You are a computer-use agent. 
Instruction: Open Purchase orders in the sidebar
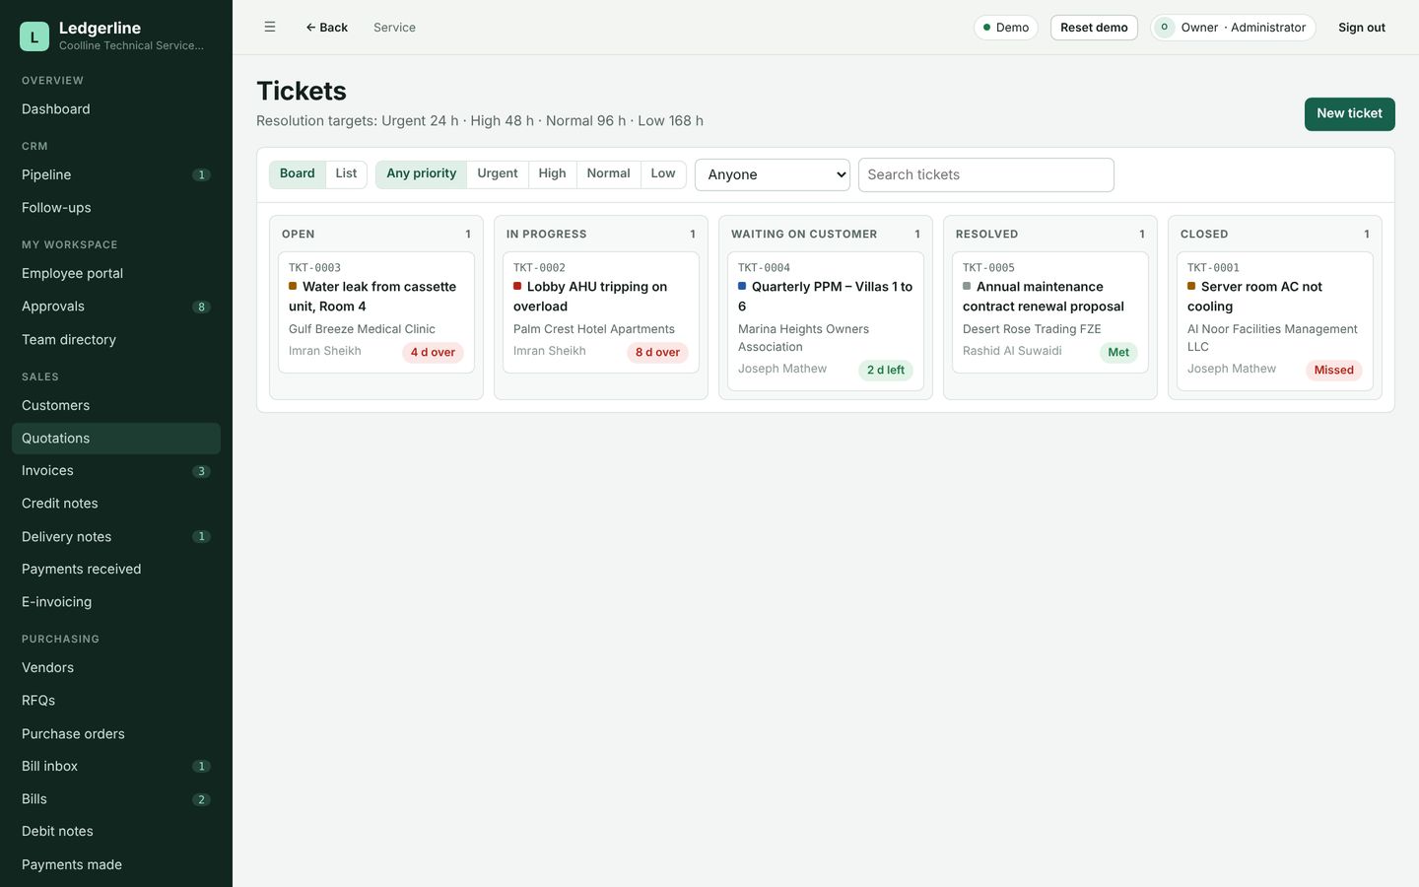(x=116, y=734)
